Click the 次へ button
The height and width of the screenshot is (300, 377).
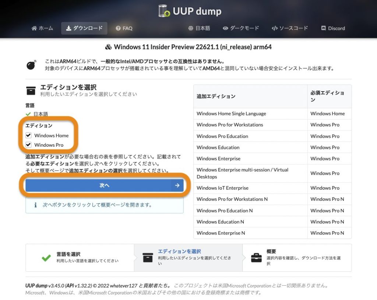point(104,186)
